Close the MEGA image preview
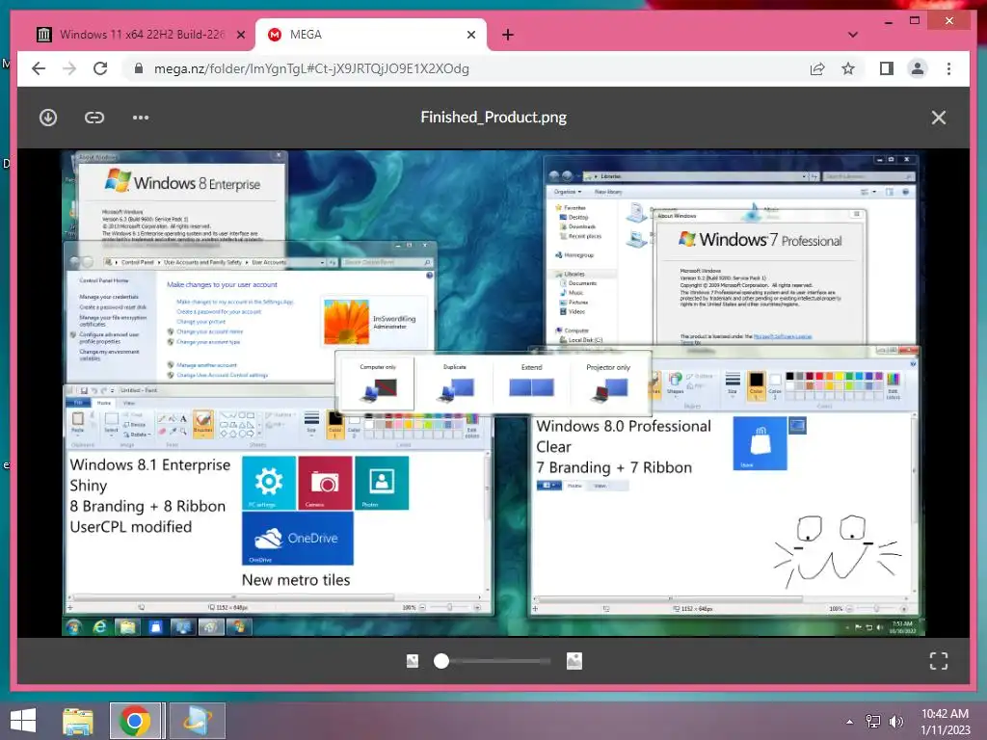Viewport: 987px width, 740px height. (x=939, y=118)
